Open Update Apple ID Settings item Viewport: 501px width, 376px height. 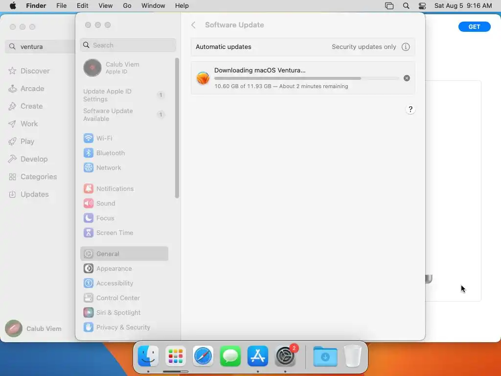click(124, 95)
